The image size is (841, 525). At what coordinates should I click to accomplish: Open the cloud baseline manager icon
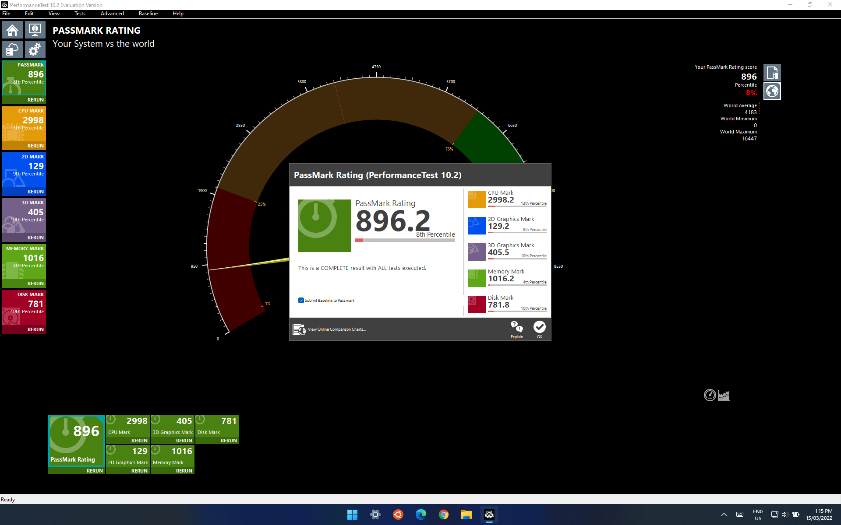(x=12, y=49)
